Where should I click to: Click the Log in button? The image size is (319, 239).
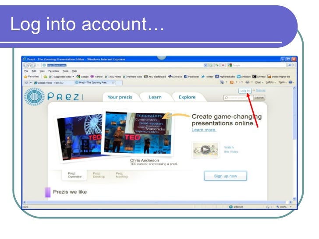point(245,91)
